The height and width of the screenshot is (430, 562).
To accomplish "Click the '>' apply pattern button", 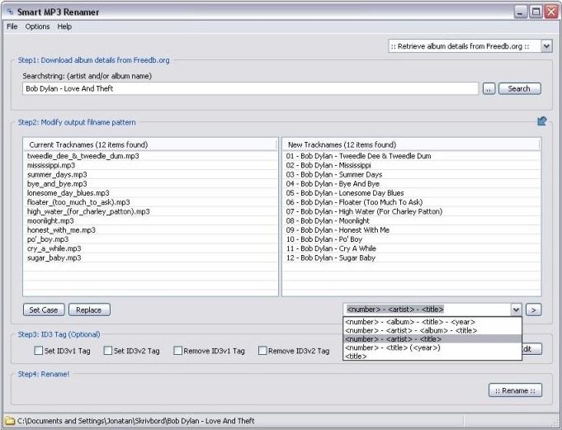I will [x=533, y=310].
